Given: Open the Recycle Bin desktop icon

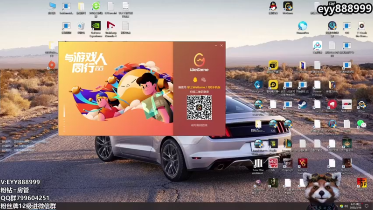Looking at the screenshot, I should (81, 28).
